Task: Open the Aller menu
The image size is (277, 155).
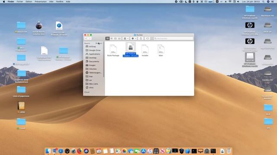Action: [51, 2]
